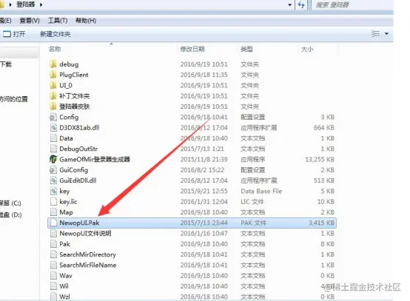Open the 工具(T) menu
Screen dimensions: 410x301
[58, 21]
